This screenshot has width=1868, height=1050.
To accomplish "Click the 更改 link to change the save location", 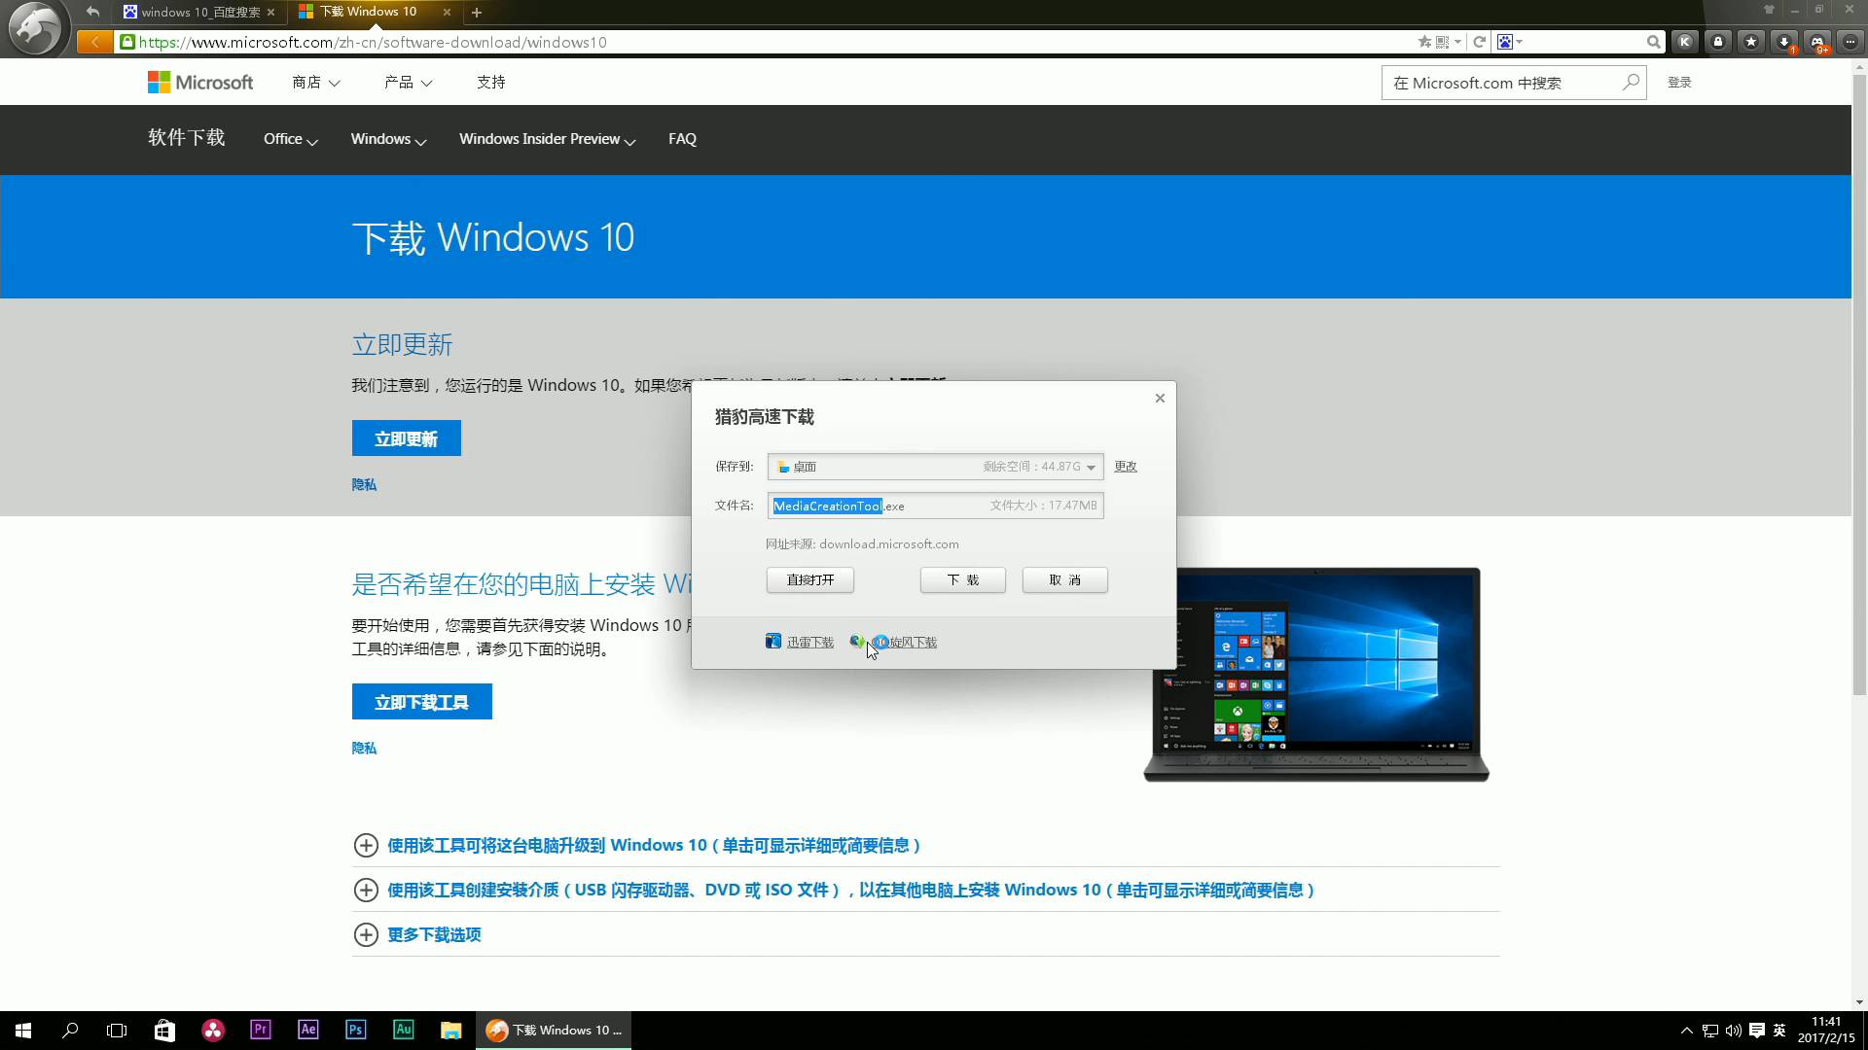I will (1126, 467).
